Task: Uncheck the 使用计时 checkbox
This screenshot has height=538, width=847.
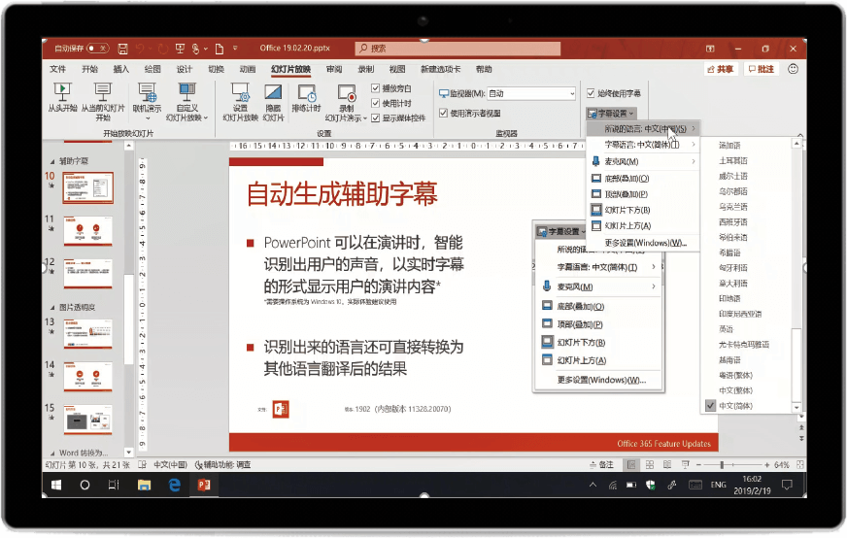Action: 376,103
